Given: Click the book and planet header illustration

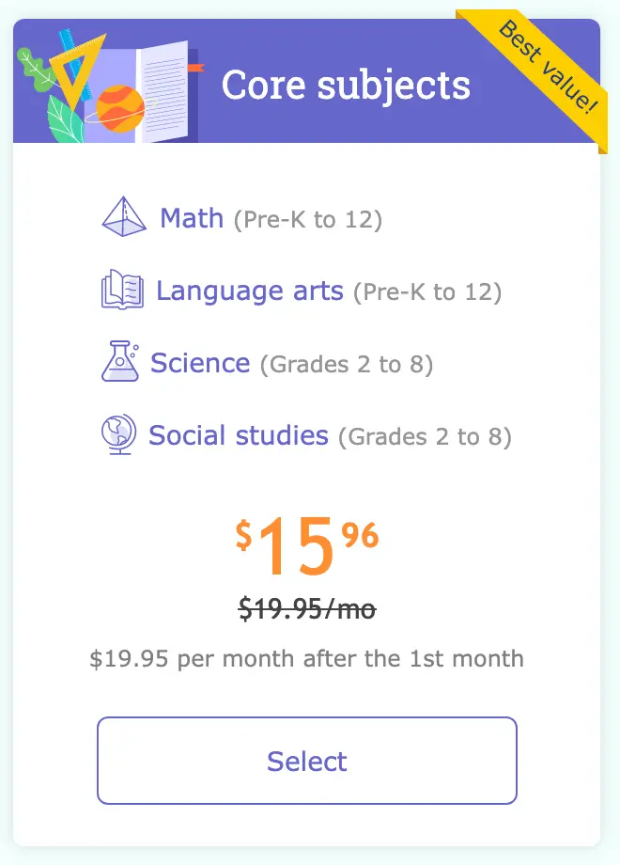Looking at the screenshot, I should (x=111, y=86).
